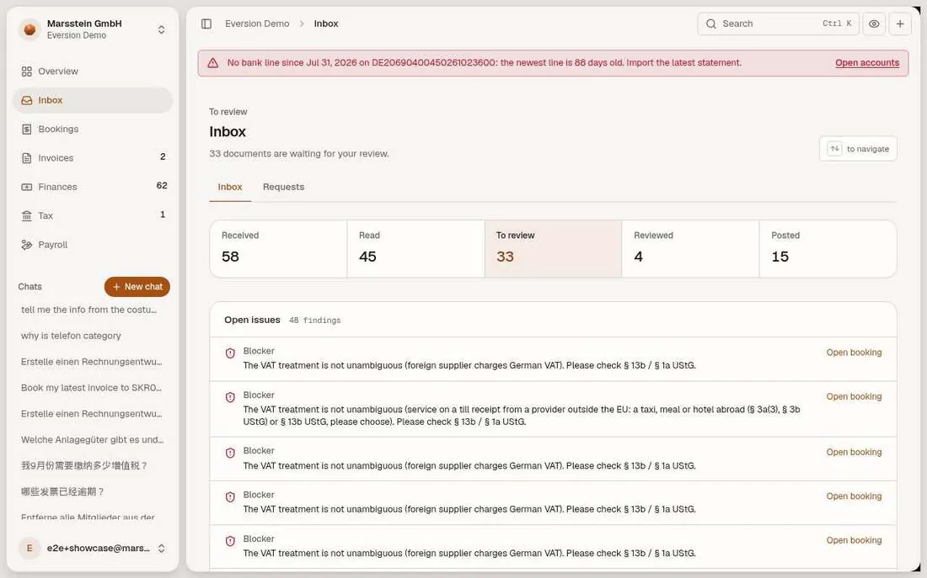This screenshot has width=927, height=578.
Task: Select the Inbox tab below the heading
Action: click(230, 187)
